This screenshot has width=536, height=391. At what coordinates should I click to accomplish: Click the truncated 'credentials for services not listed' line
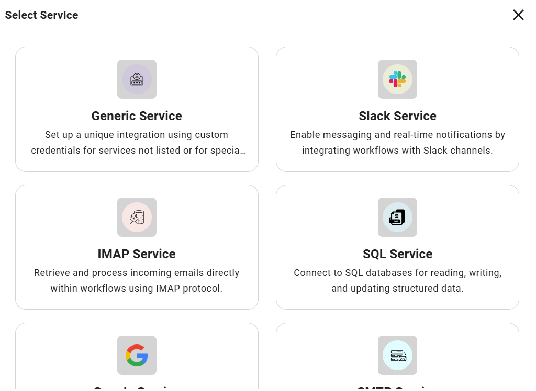[138, 151]
